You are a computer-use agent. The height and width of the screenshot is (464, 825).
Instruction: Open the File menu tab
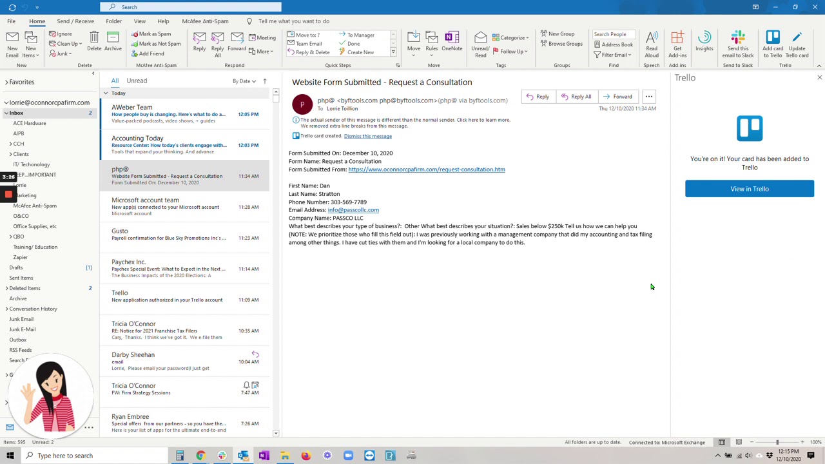[x=12, y=21]
